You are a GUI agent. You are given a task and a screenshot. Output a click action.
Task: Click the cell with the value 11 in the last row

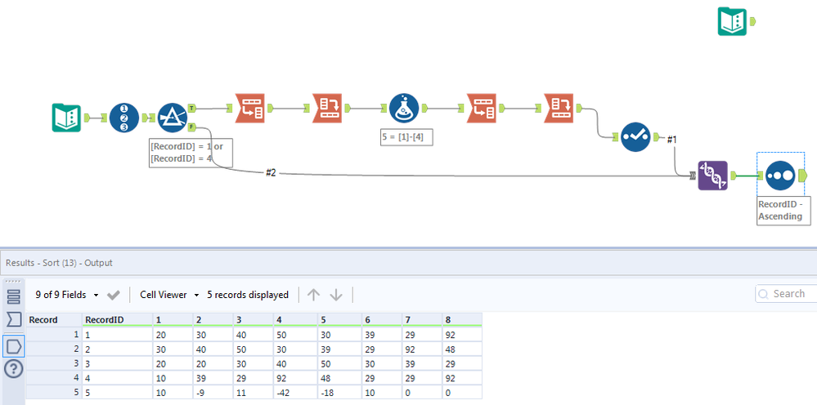254,392
